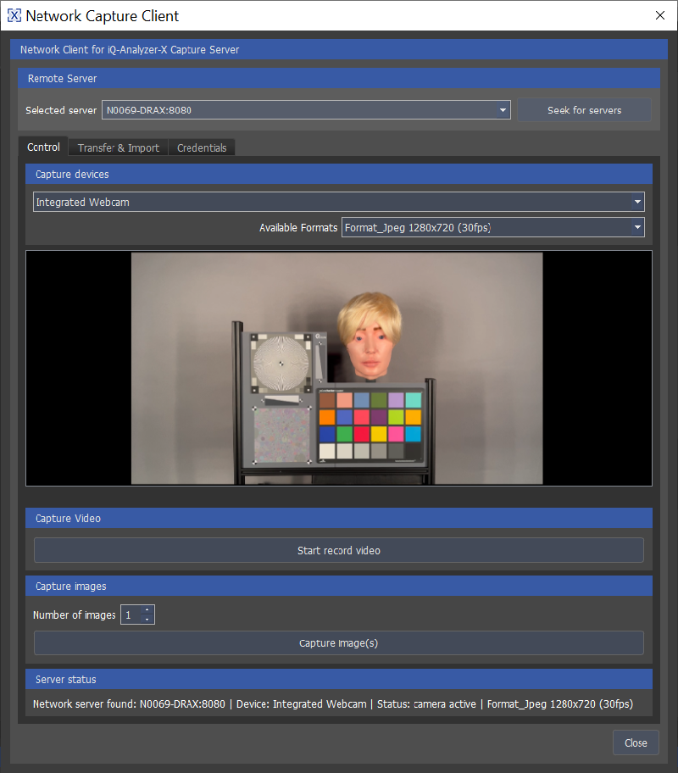Click the Selected server label
Screen dimensions: 678x773
61,110
